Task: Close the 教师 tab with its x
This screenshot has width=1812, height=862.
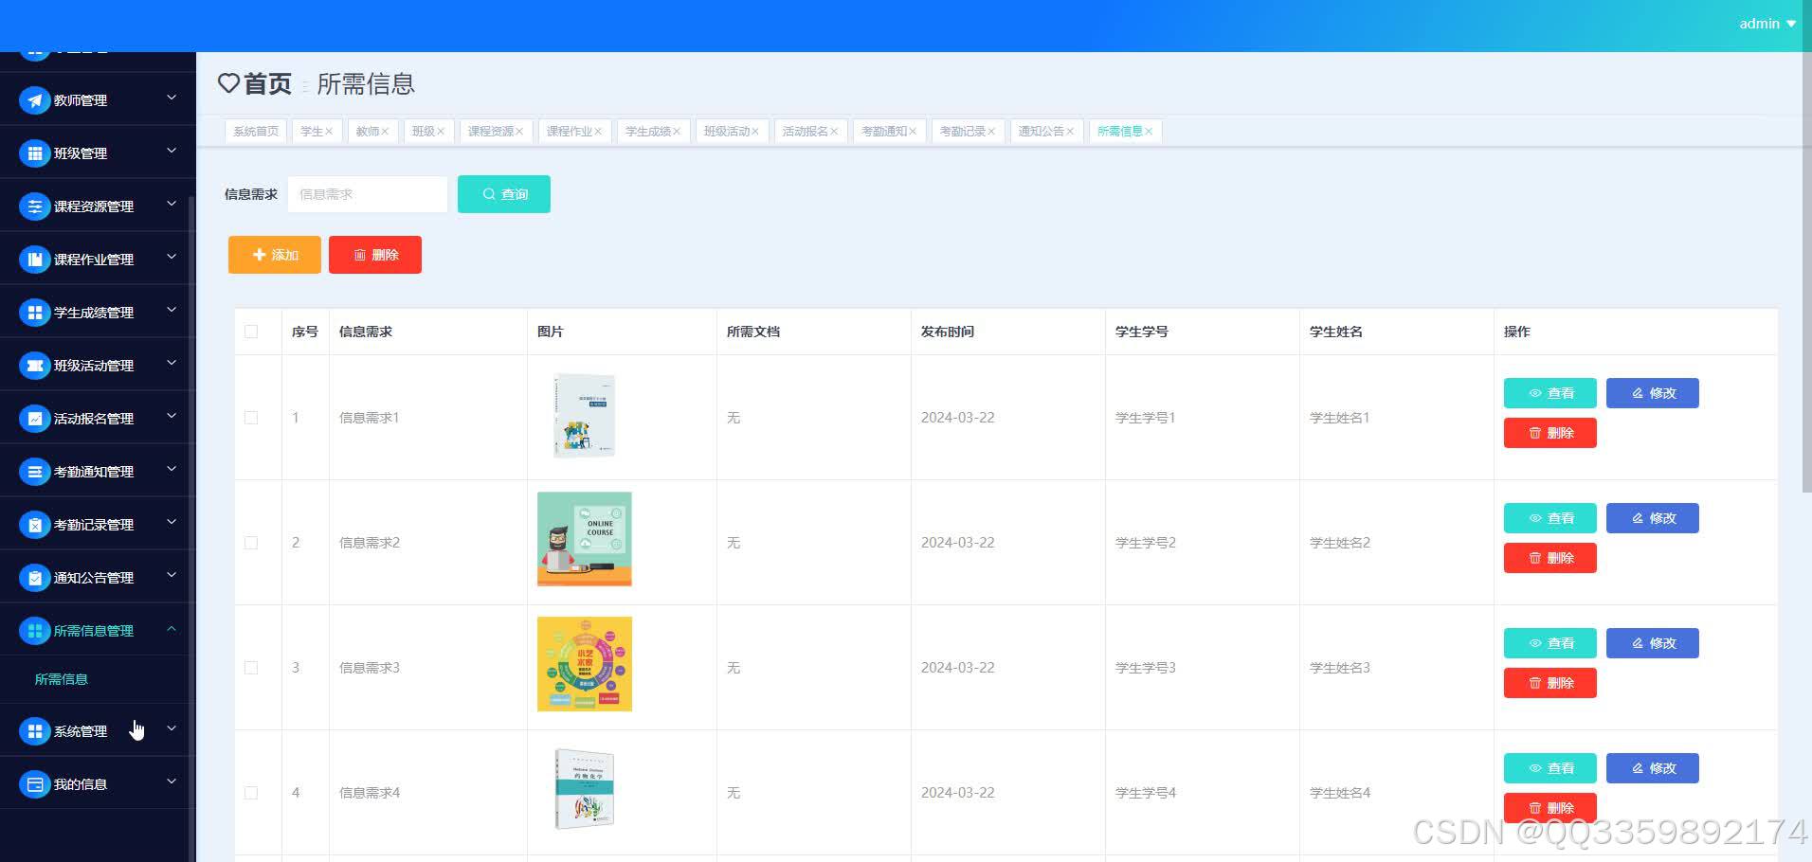Action: (385, 132)
